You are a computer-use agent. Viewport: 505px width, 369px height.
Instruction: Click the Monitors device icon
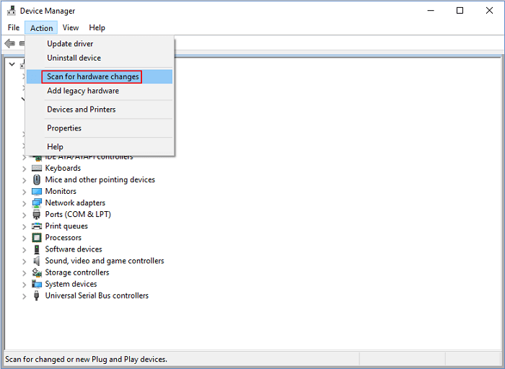point(37,191)
